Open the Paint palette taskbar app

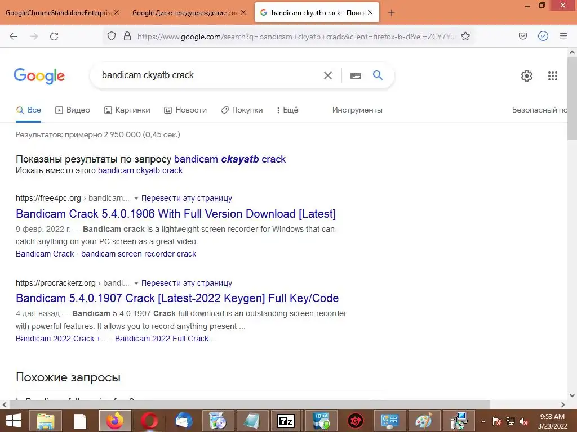click(x=424, y=421)
